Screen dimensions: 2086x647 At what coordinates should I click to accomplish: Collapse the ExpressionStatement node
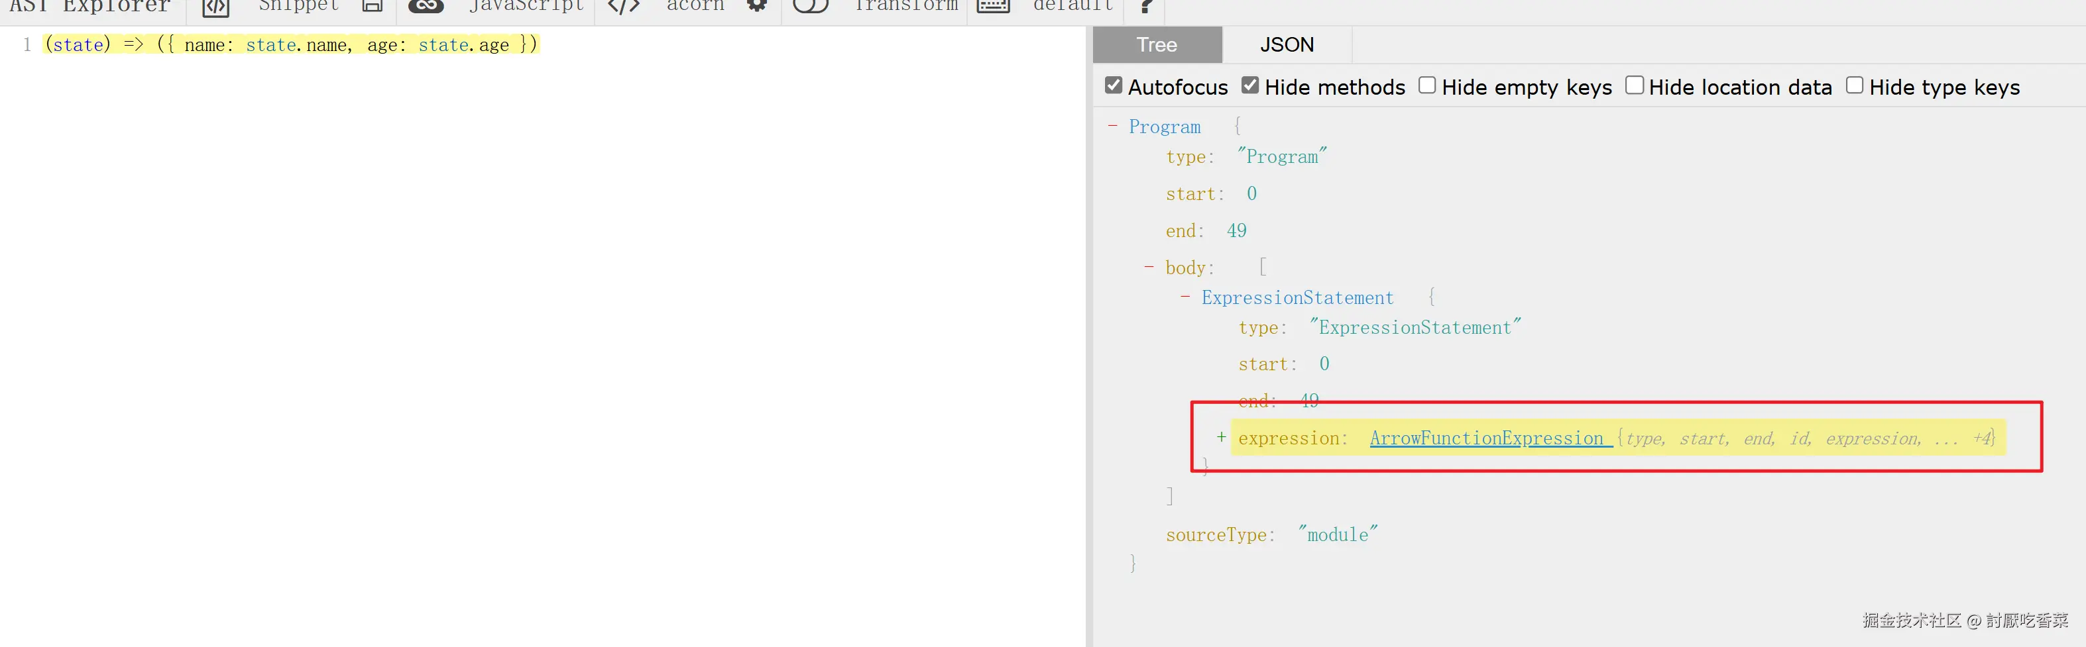click(x=1186, y=297)
